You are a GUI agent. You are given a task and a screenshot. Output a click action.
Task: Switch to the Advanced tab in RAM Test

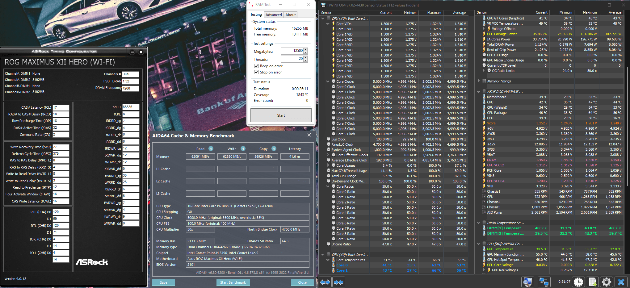pos(274,15)
